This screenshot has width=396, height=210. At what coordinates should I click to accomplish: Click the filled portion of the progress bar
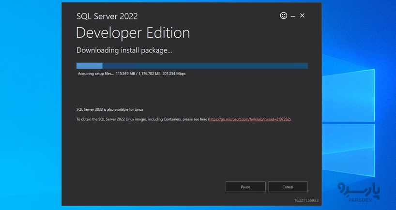(89, 66)
